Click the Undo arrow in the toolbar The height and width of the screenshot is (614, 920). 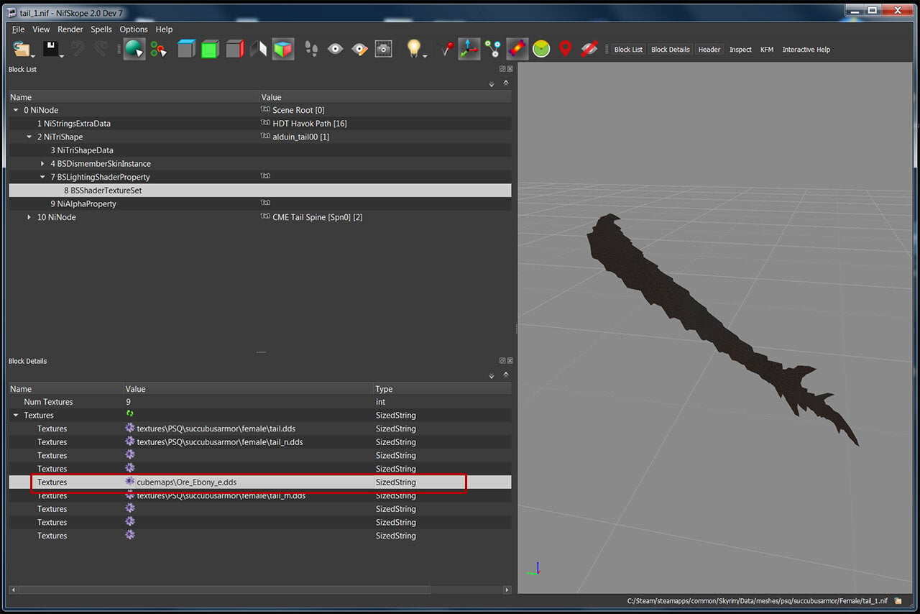pos(78,49)
